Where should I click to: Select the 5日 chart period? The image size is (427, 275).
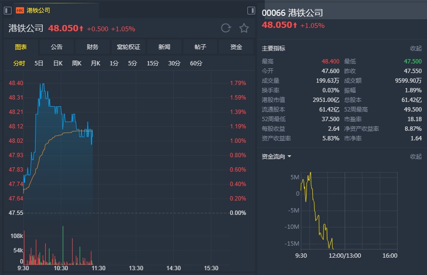click(x=39, y=63)
